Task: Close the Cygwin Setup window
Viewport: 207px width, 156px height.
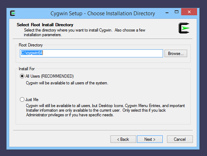Action: click(189, 12)
